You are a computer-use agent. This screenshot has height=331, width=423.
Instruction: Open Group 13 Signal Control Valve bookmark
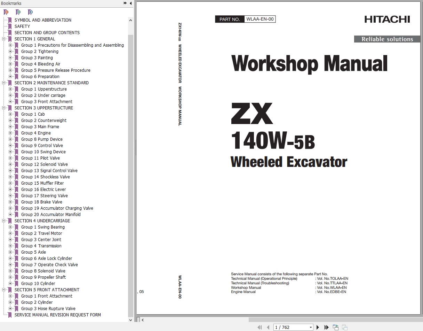click(x=49, y=171)
